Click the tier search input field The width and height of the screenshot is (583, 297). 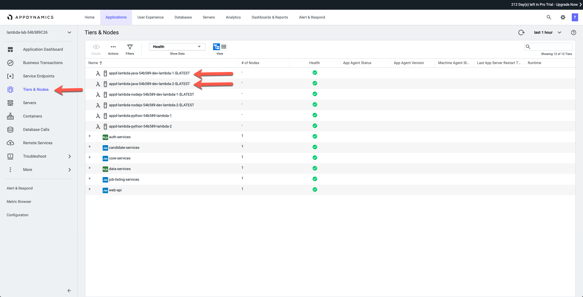[551, 47]
